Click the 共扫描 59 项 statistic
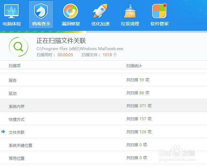Screen dimensions: 207x167 point(138,80)
